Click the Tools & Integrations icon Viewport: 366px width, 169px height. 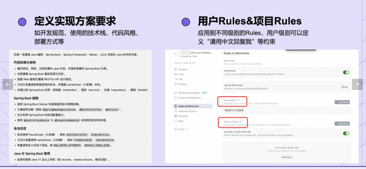coord(176,98)
